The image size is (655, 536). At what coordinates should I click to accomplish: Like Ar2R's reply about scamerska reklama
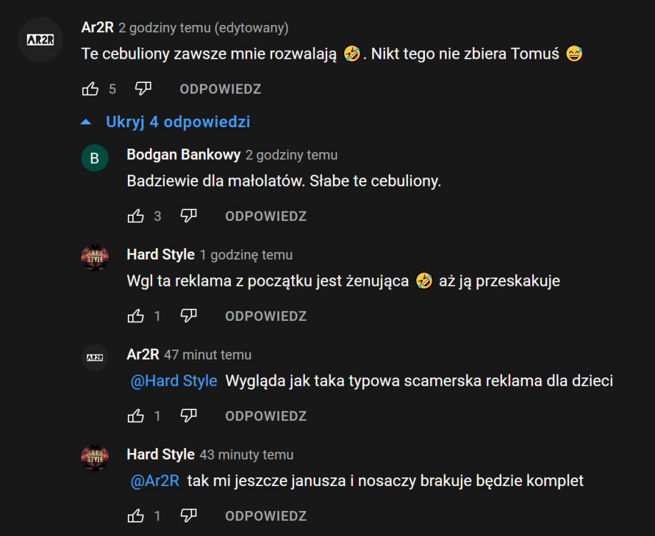pos(136,416)
